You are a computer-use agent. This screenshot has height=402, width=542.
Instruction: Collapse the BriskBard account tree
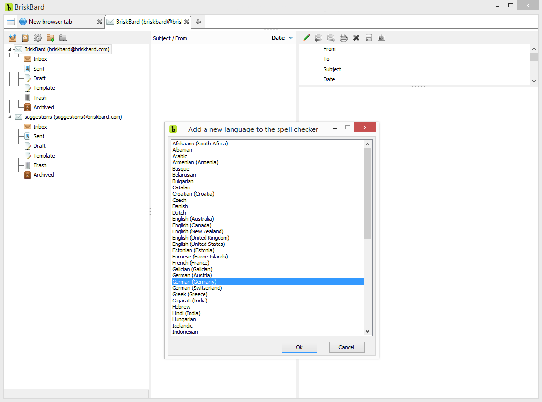click(x=10, y=49)
